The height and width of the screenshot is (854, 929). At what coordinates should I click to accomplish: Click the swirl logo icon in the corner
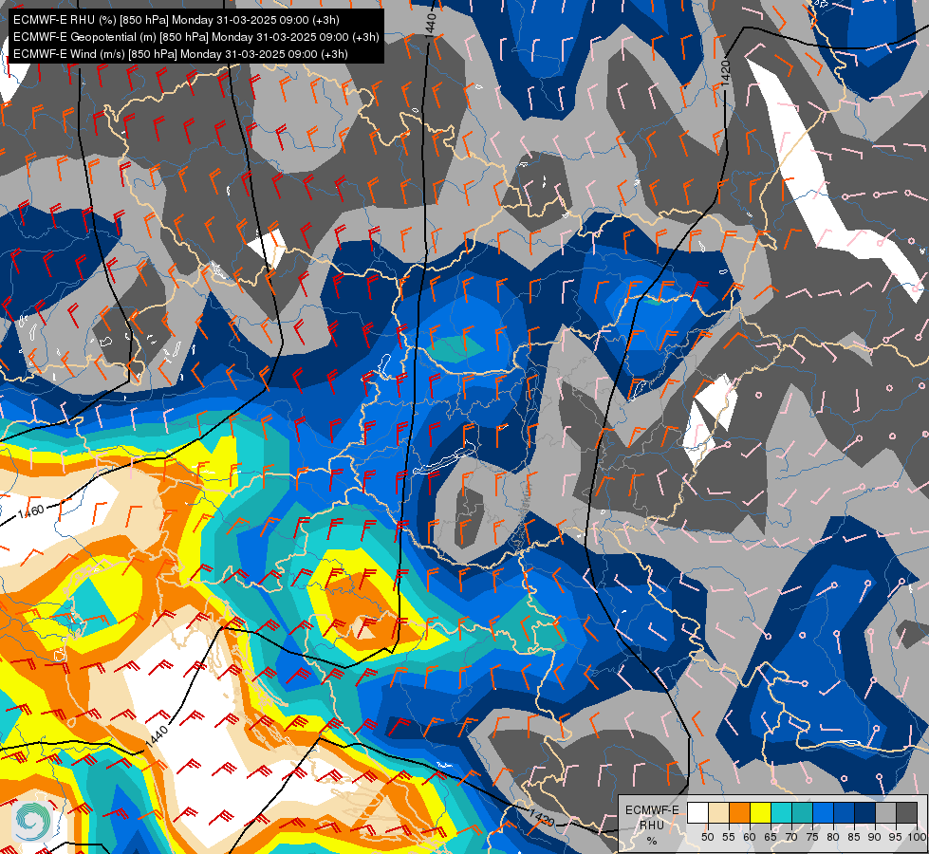tap(32, 821)
